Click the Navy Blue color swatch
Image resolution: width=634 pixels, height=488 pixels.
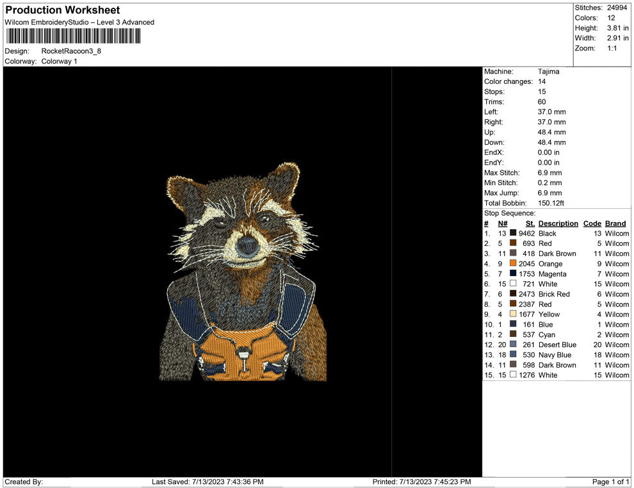click(513, 355)
